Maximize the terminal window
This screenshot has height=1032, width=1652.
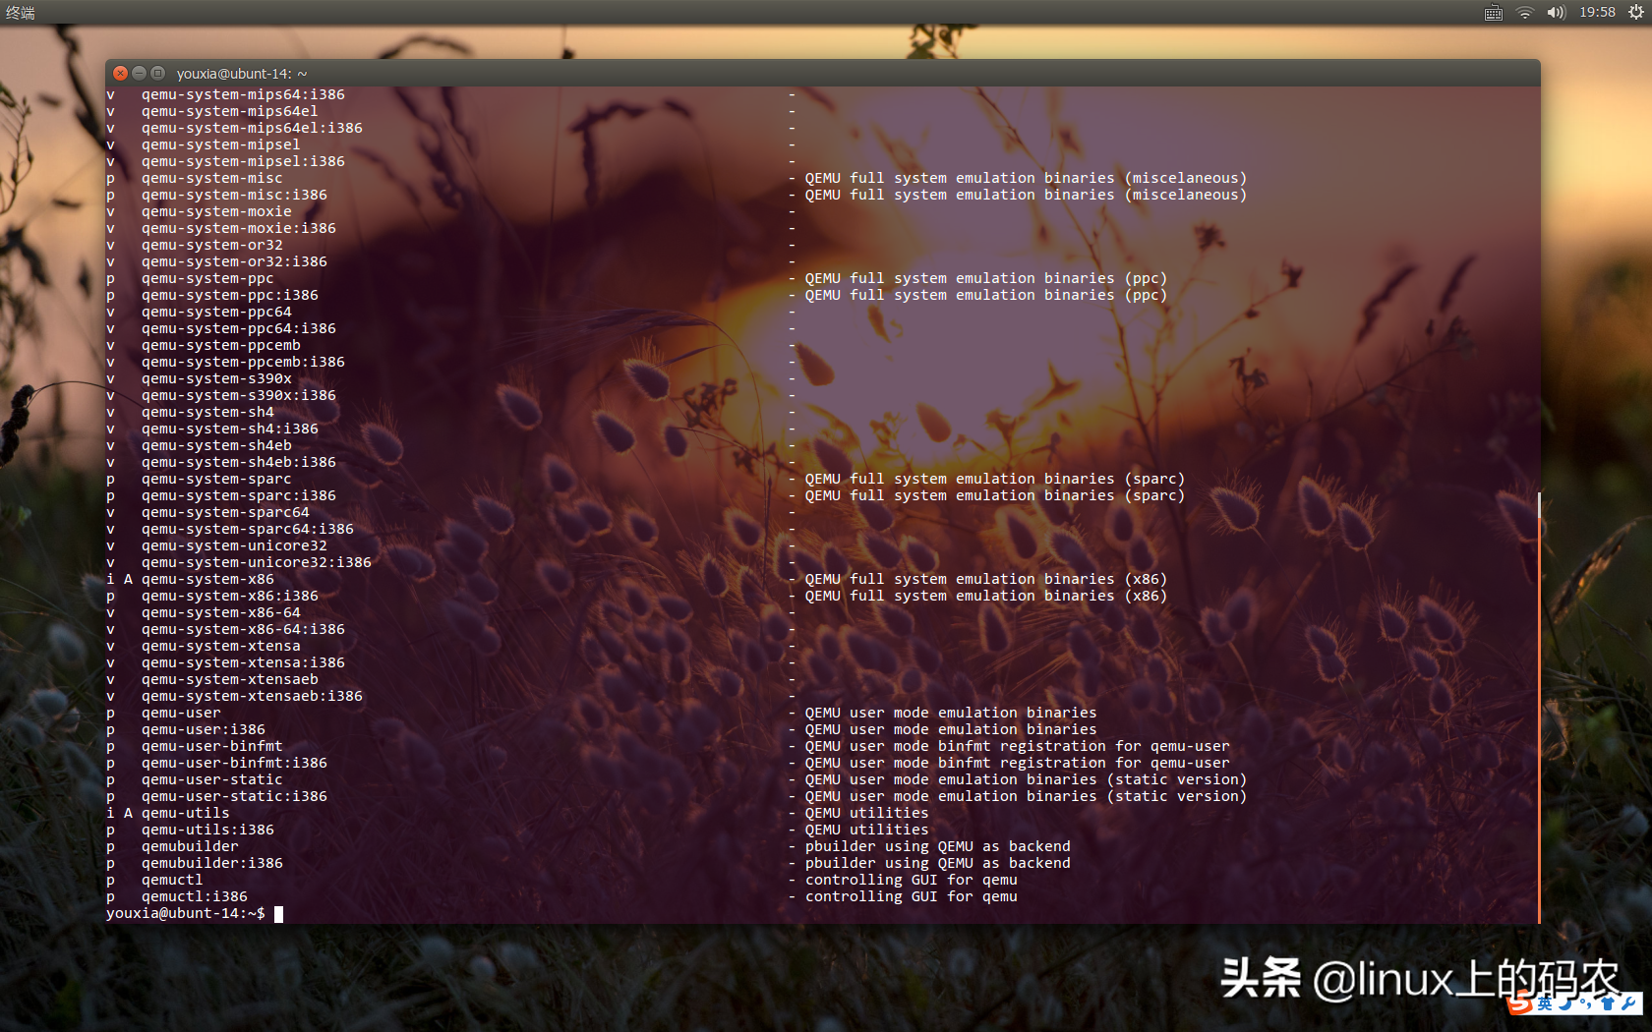(x=157, y=74)
